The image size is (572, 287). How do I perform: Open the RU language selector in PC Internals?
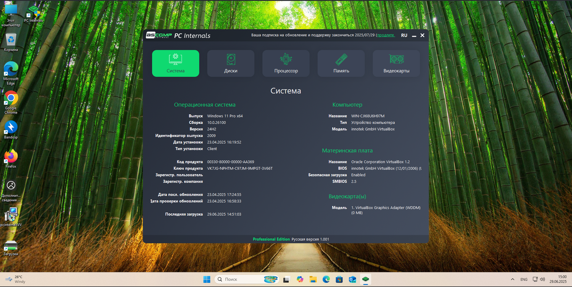pyautogui.click(x=404, y=35)
